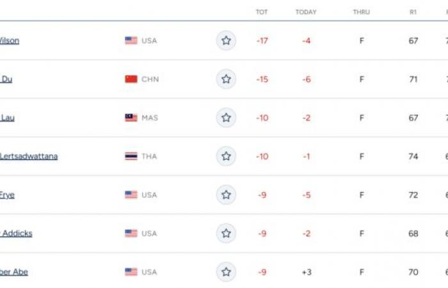Screen dimensions: 448x288
Task: Open Frye player profile link
Action: point(7,195)
